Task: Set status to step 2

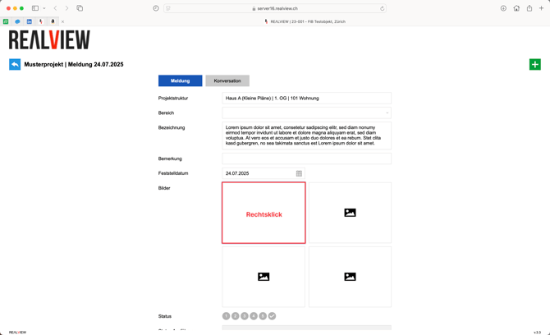Action: tap(236, 316)
